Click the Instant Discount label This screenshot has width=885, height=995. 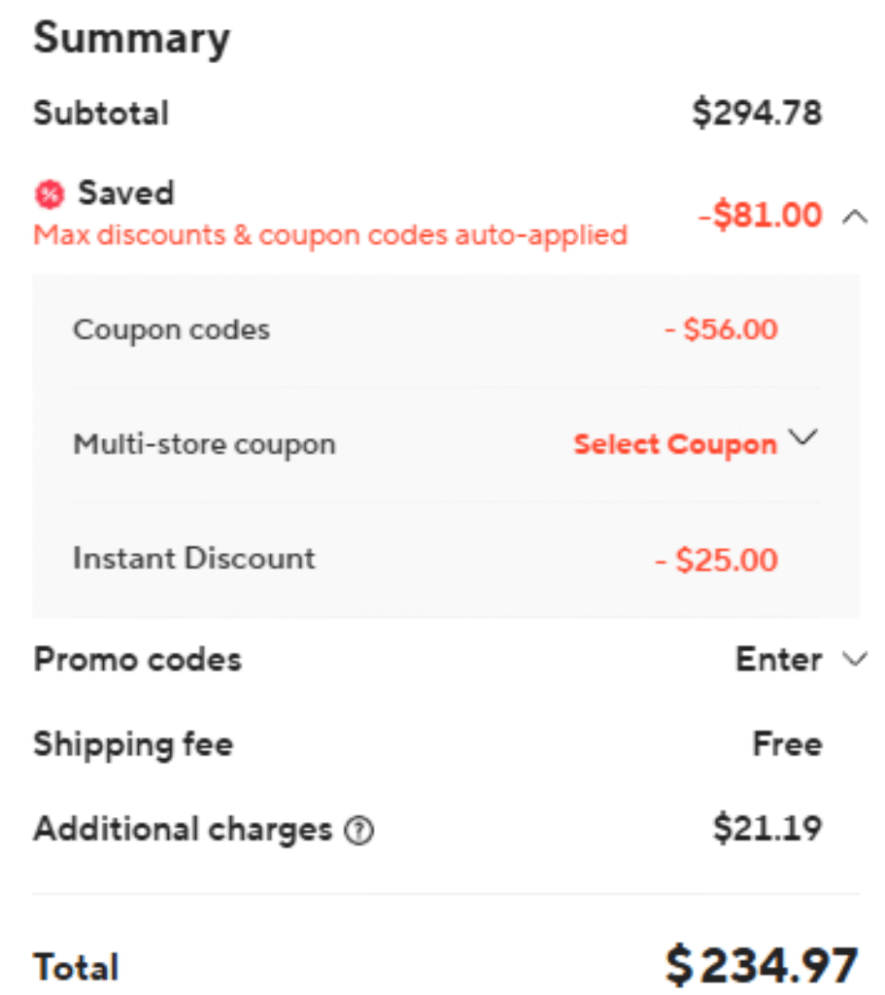tap(194, 559)
